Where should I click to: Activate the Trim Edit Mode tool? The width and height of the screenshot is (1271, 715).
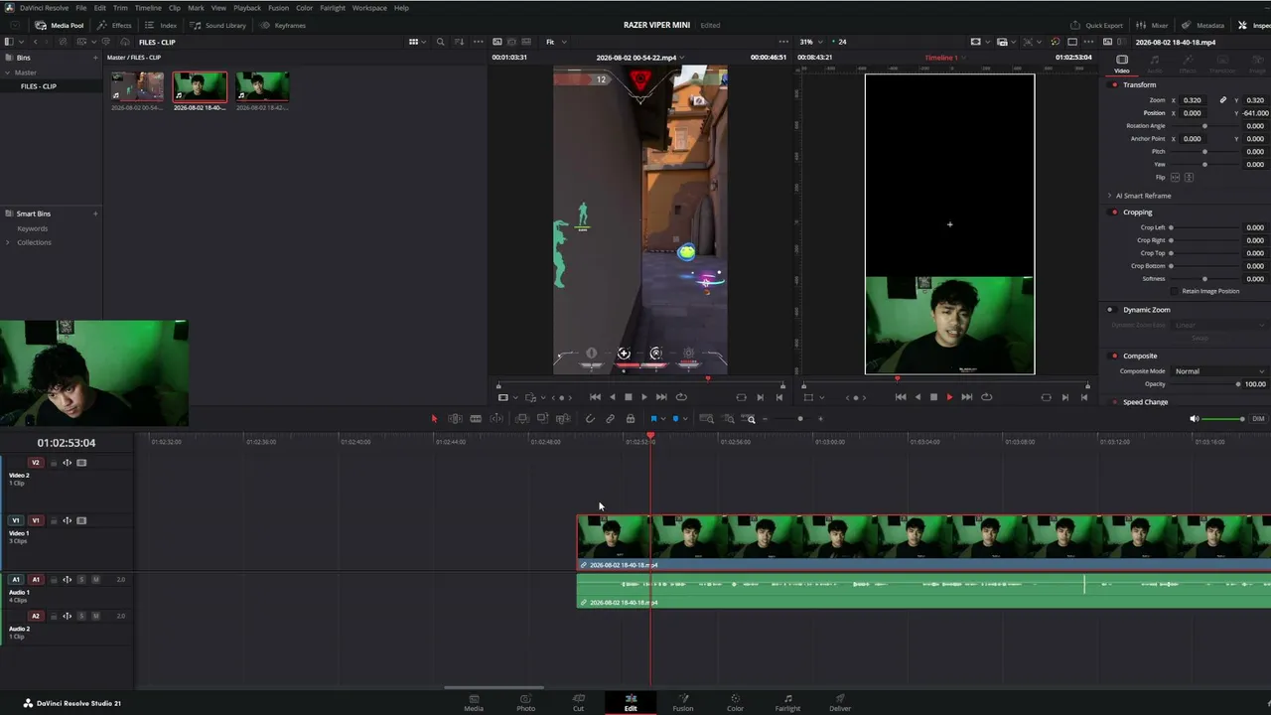coord(455,419)
